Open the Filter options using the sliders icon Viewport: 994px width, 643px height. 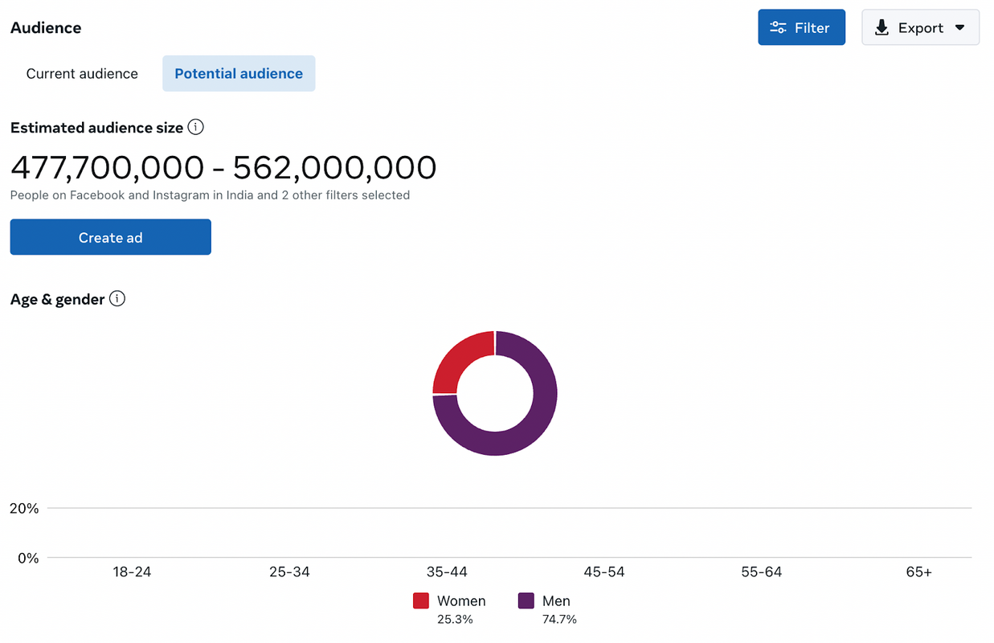[x=778, y=27]
